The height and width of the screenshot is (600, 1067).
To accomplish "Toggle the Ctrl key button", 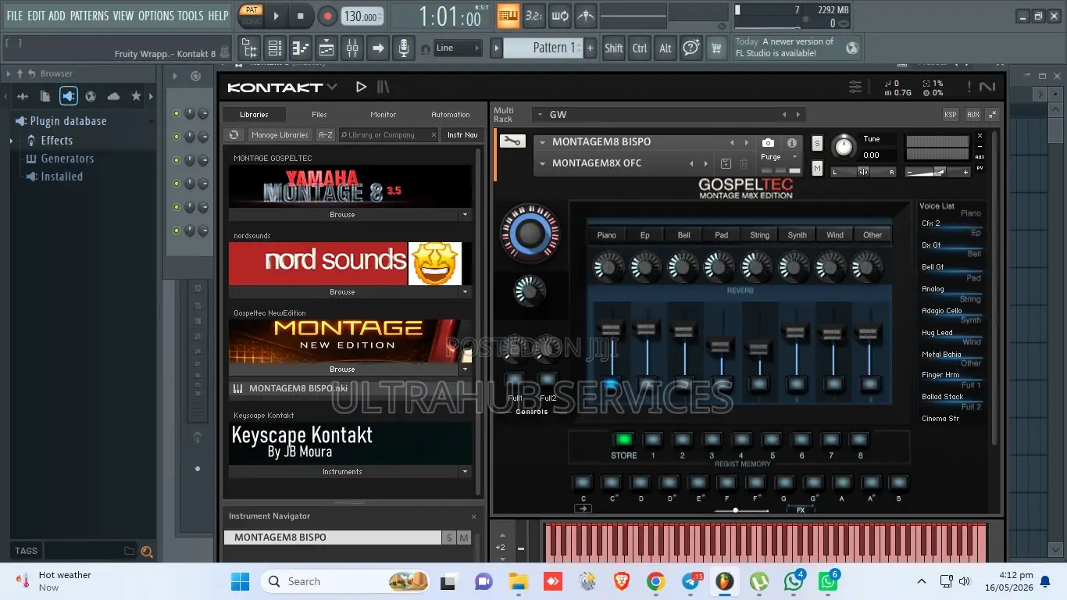I will tap(640, 48).
